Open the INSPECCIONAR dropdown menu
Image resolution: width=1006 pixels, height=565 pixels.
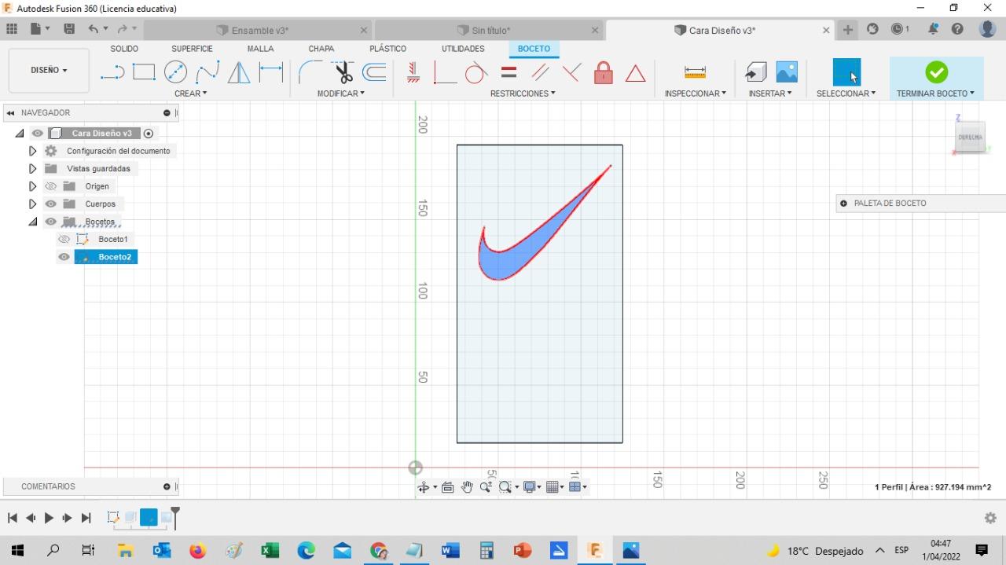pyautogui.click(x=696, y=94)
